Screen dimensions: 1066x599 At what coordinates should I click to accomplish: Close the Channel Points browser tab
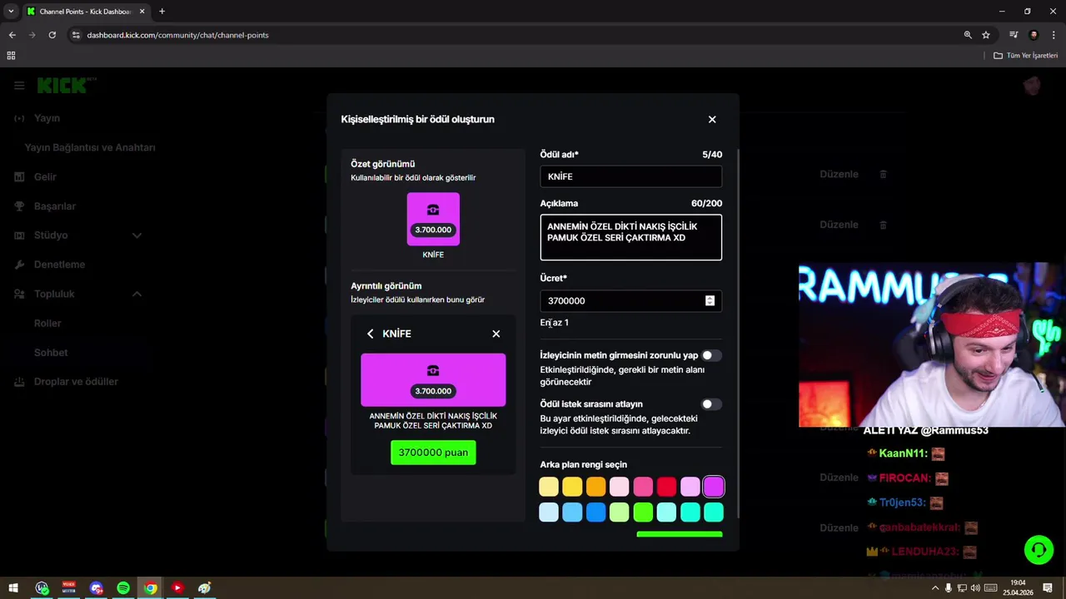pos(142,12)
